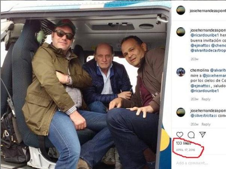The image size is (226, 169).
Task: Click the avatar next to the @silvestristass comment
Action: (x=181, y=112)
